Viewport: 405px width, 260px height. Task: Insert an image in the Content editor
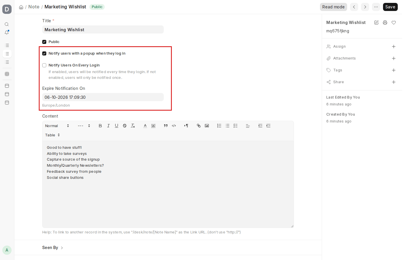pyautogui.click(x=207, y=126)
